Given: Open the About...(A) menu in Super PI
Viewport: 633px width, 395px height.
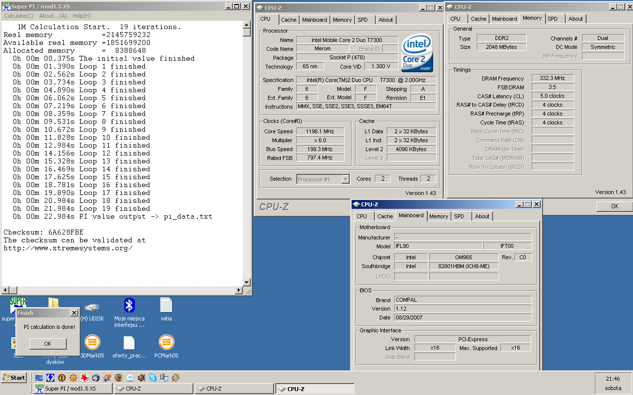Looking at the screenshot, I should pyautogui.click(x=53, y=16).
